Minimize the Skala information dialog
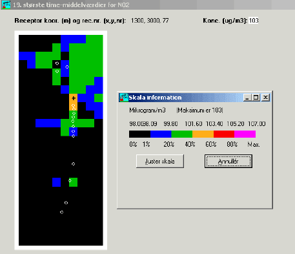 pos(247,98)
